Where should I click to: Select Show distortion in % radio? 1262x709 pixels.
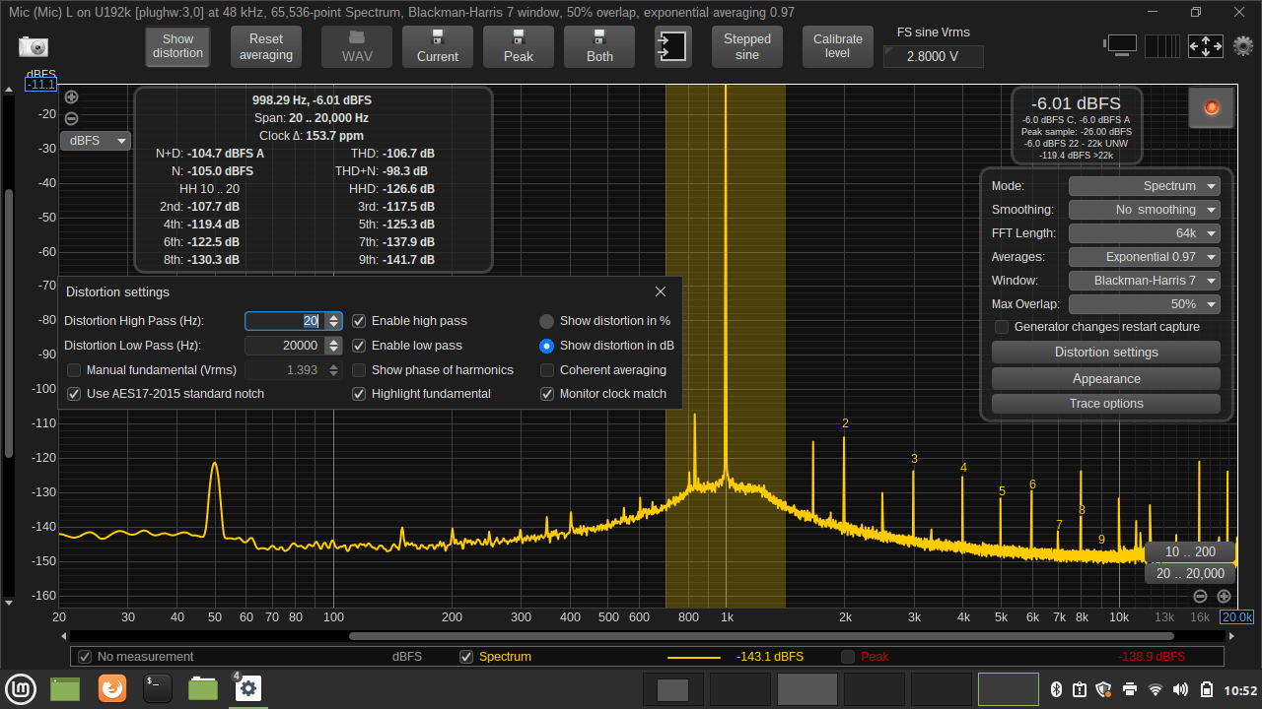(x=546, y=321)
